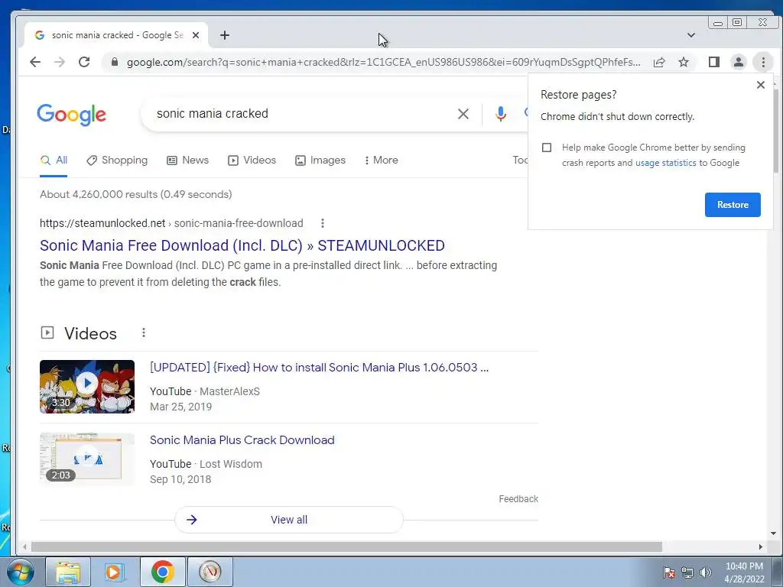Click the network icon in system tray

pyautogui.click(x=687, y=572)
